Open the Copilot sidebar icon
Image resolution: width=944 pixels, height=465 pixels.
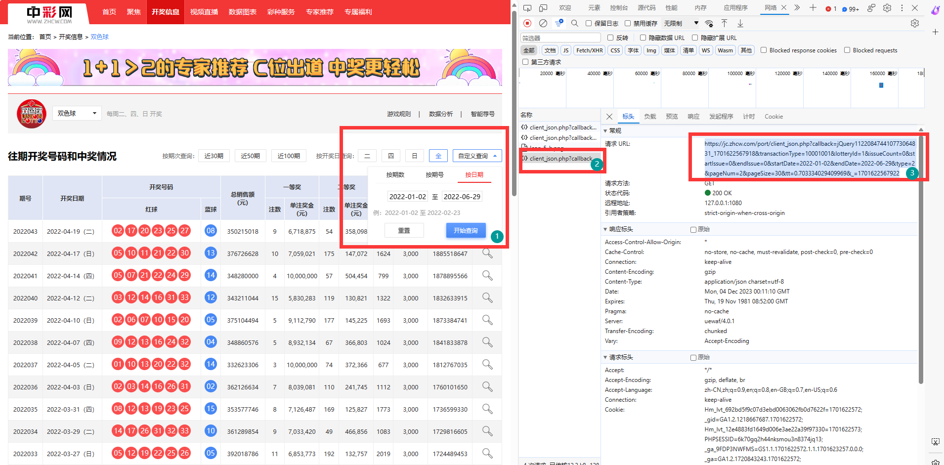click(935, 10)
